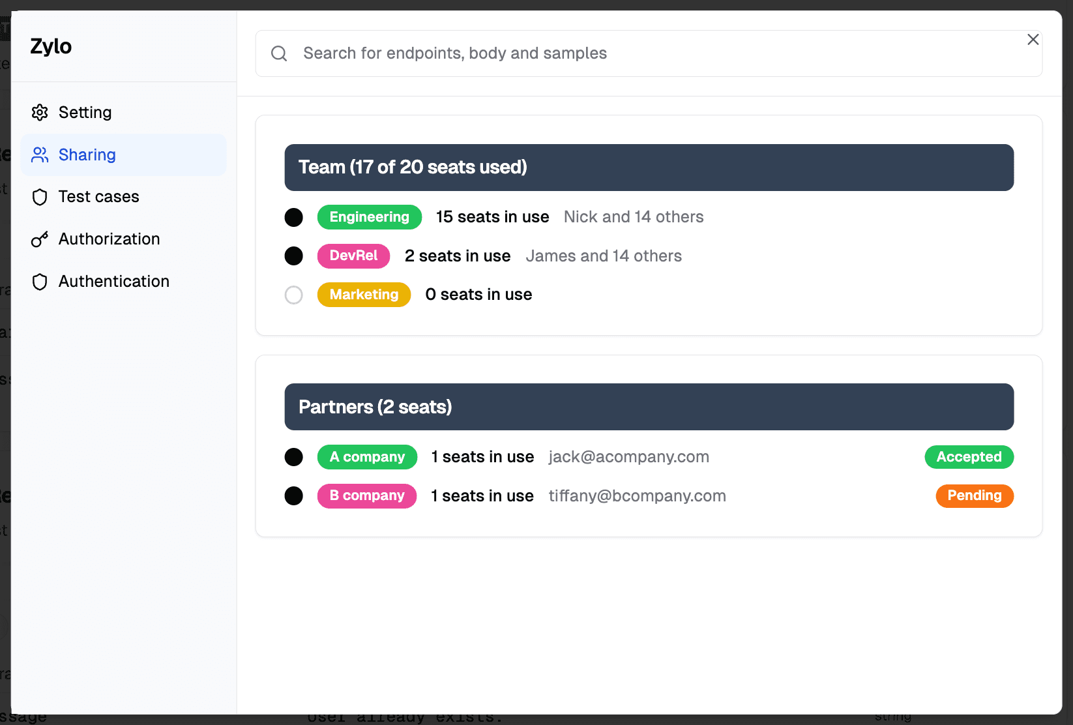Switch to the Sharing menu entry
The height and width of the screenshot is (725, 1073).
87,155
